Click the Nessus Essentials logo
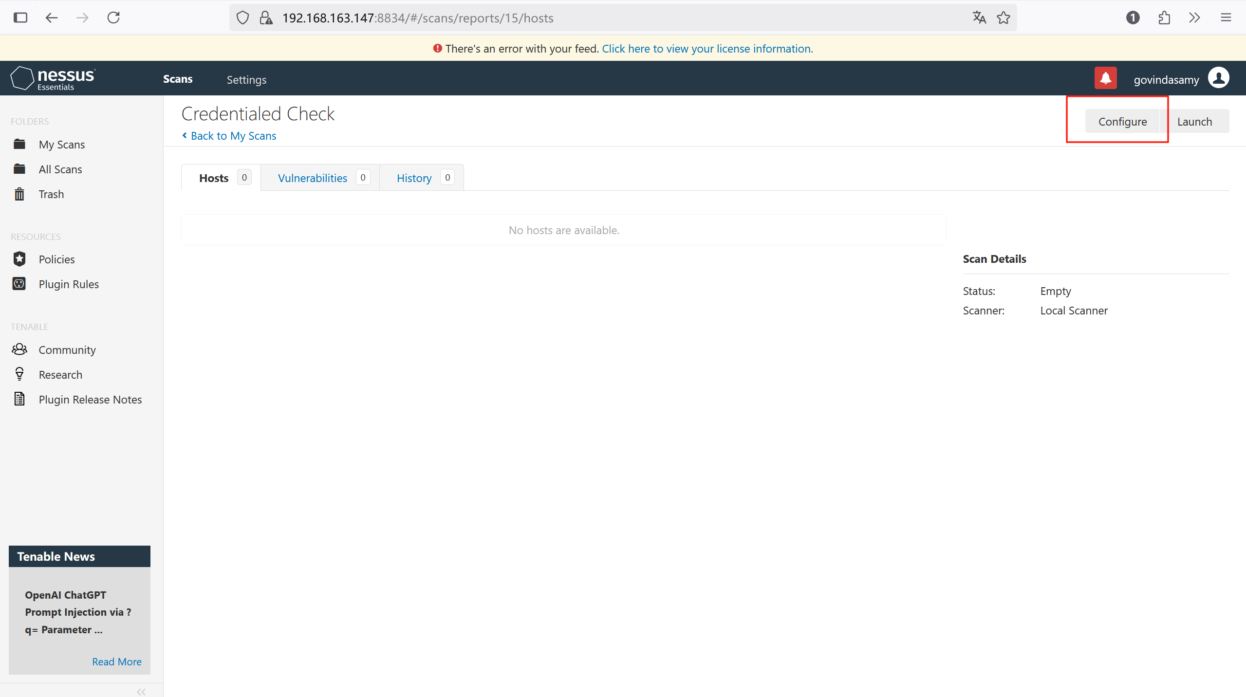 pyautogui.click(x=53, y=78)
